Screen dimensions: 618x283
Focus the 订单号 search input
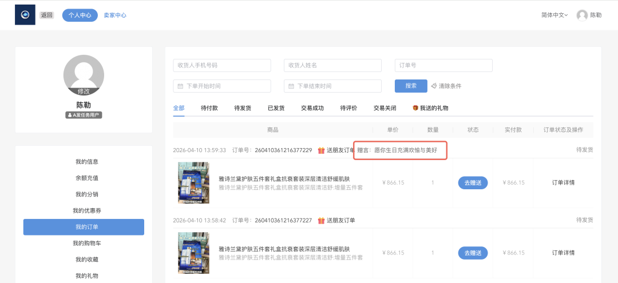443,65
